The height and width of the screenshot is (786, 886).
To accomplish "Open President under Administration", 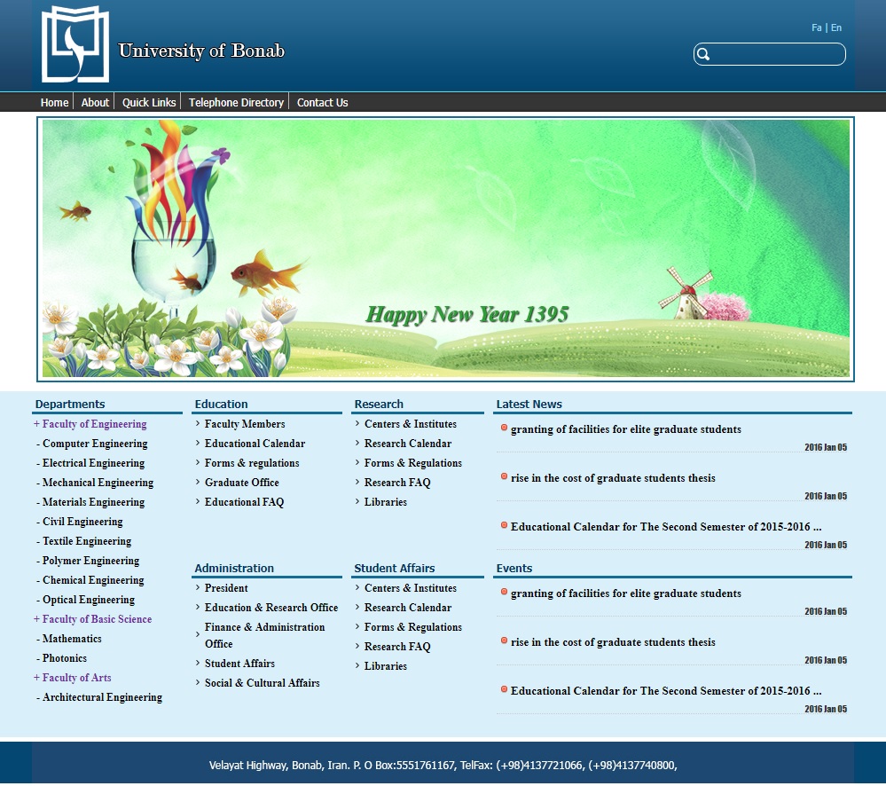I will click(226, 587).
